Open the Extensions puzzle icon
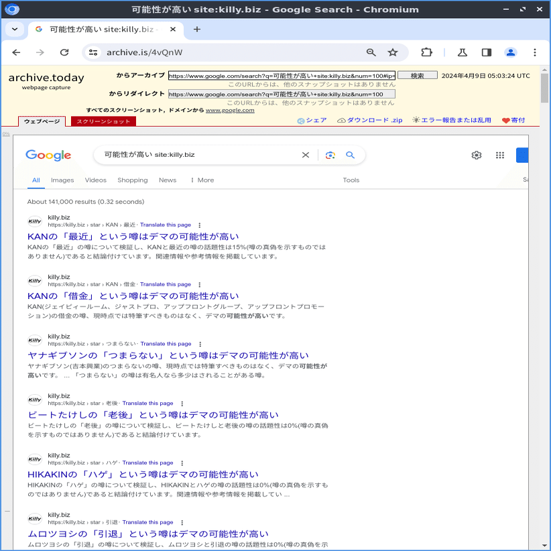 426,52
